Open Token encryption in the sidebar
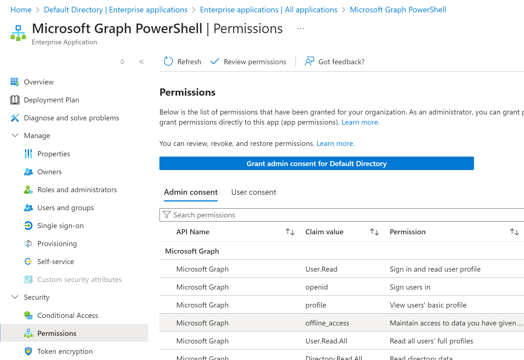Image resolution: width=524 pixels, height=360 pixels. tap(65, 351)
